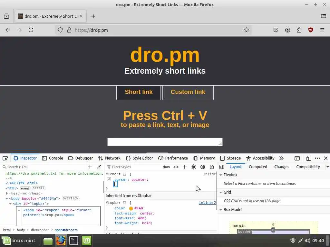Toggle light color scheme simulation

[194, 167]
